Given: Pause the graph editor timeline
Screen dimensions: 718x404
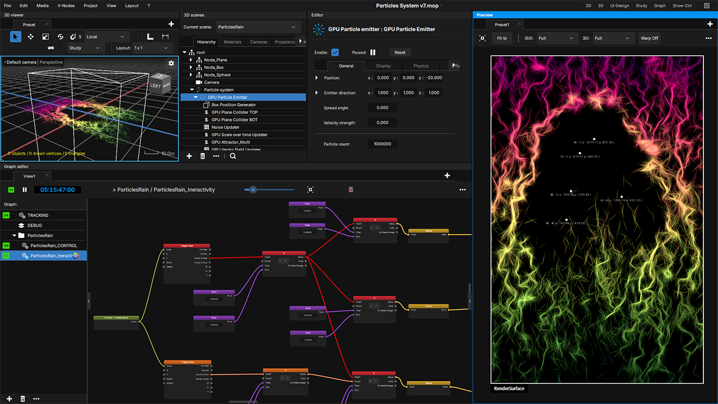Looking at the screenshot, I should click(x=25, y=190).
